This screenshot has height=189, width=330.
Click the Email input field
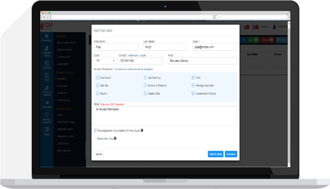coord(215,47)
